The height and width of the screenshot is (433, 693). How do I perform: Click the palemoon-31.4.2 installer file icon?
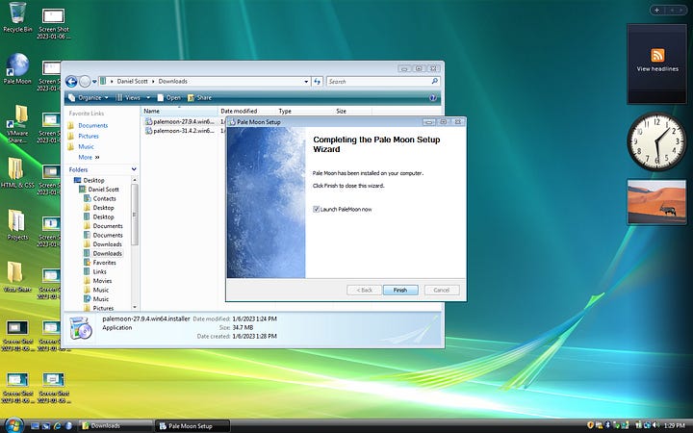tap(149, 131)
